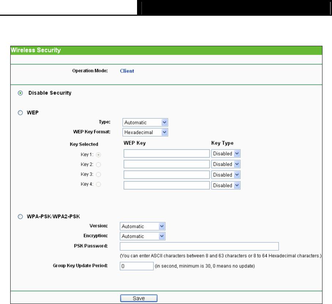Focus the Key 3 WEP Key field
The width and height of the screenshot is (332, 304).
(167, 175)
